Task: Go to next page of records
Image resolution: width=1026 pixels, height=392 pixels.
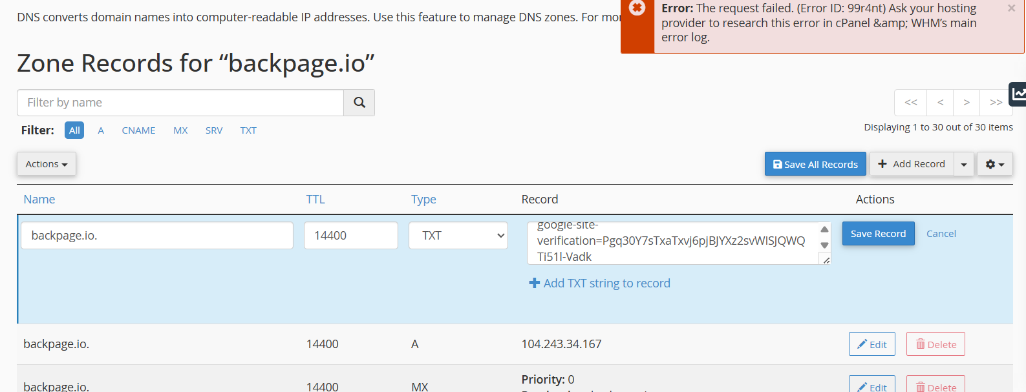Action: click(x=967, y=102)
